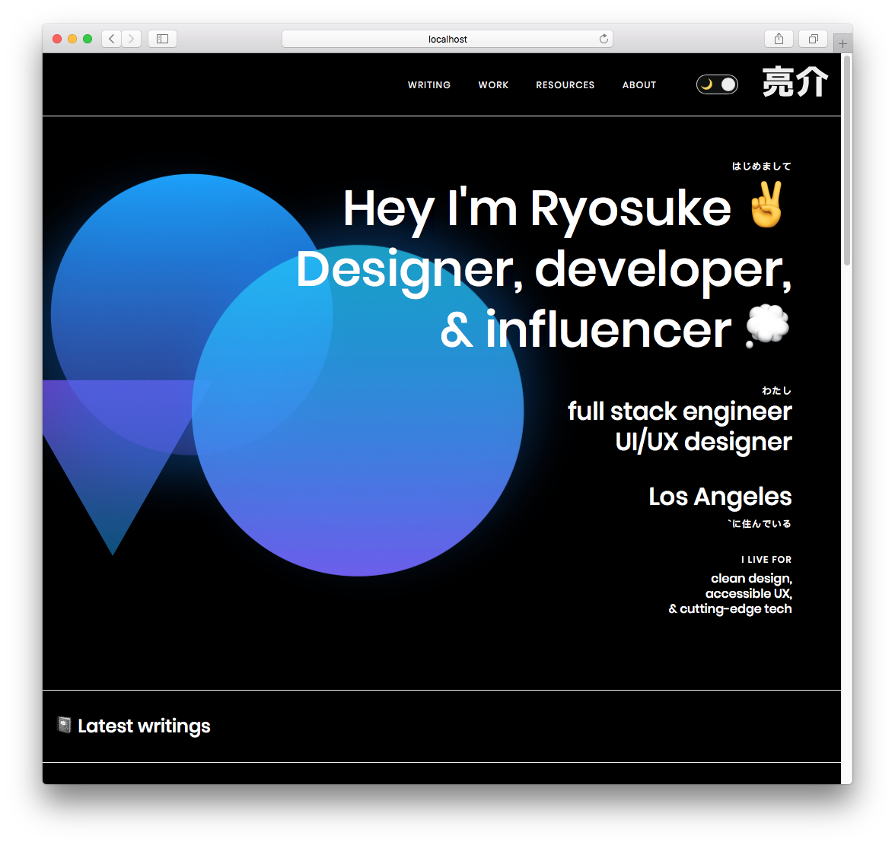Open a new tab with the plus icon
The height and width of the screenshot is (845, 895).
click(842, 43)
